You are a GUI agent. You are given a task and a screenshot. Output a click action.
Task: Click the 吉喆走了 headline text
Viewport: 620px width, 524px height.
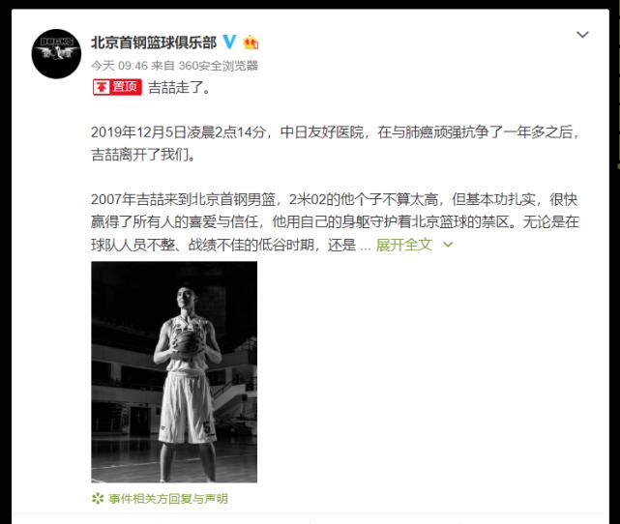point(180,87)
